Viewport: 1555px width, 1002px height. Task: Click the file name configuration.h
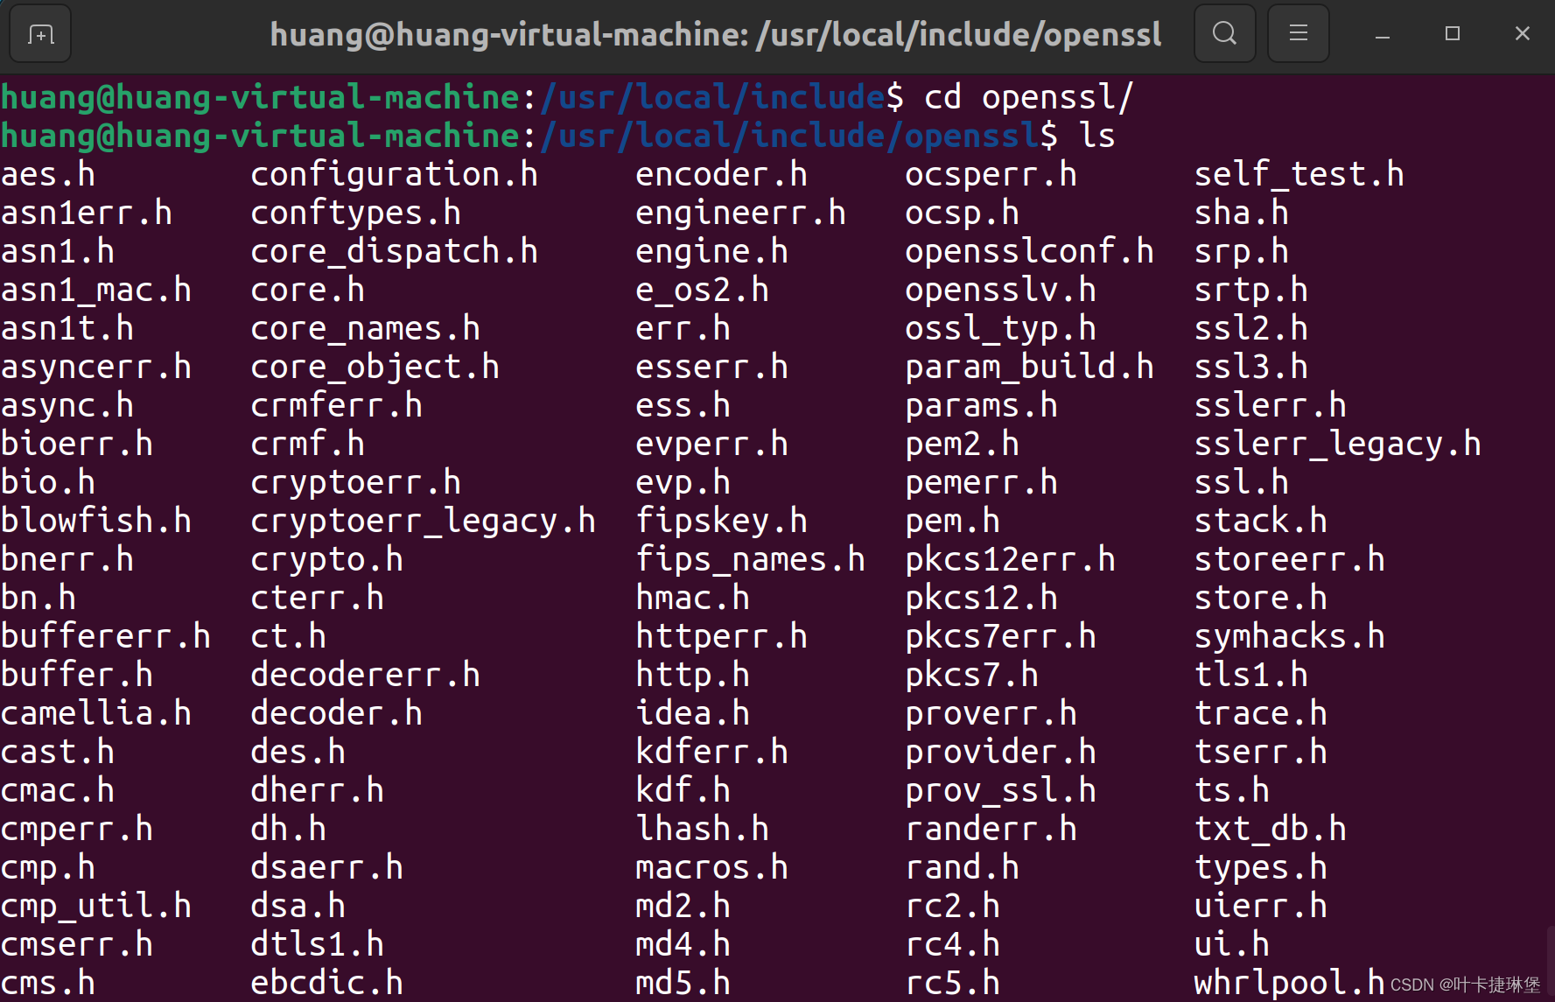coord(395,174)
